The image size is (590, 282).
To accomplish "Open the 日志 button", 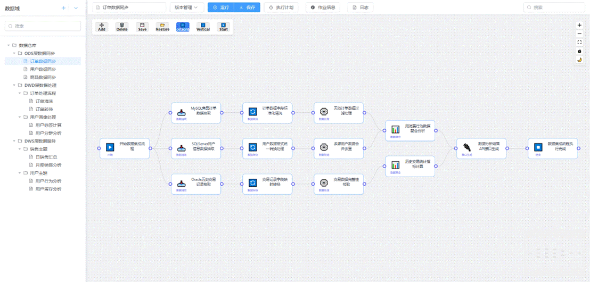I will coord(360,7).
